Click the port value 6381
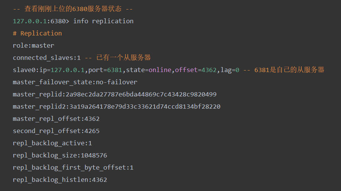Viewport: 341px width, 191px height. pyautogui.click(x=114, y=70)
